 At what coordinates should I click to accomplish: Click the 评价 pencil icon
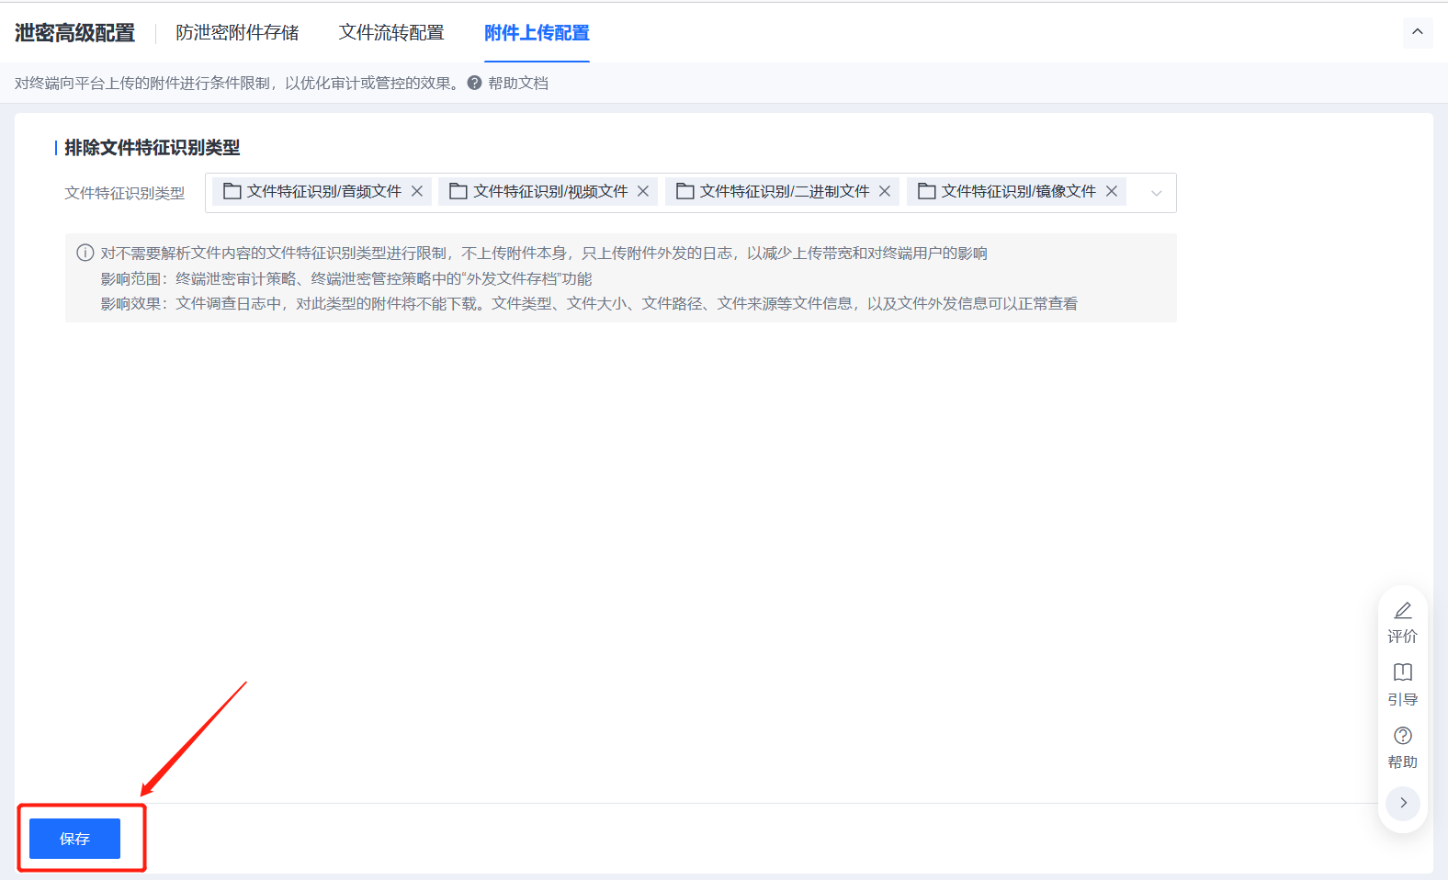[x=1403, y=611]
